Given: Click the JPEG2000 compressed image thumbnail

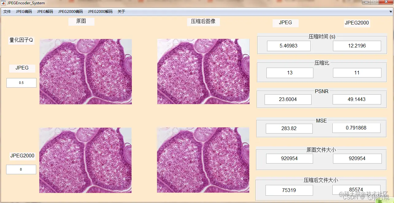Looking at the screenshot, I should click(x=203, y=160).
